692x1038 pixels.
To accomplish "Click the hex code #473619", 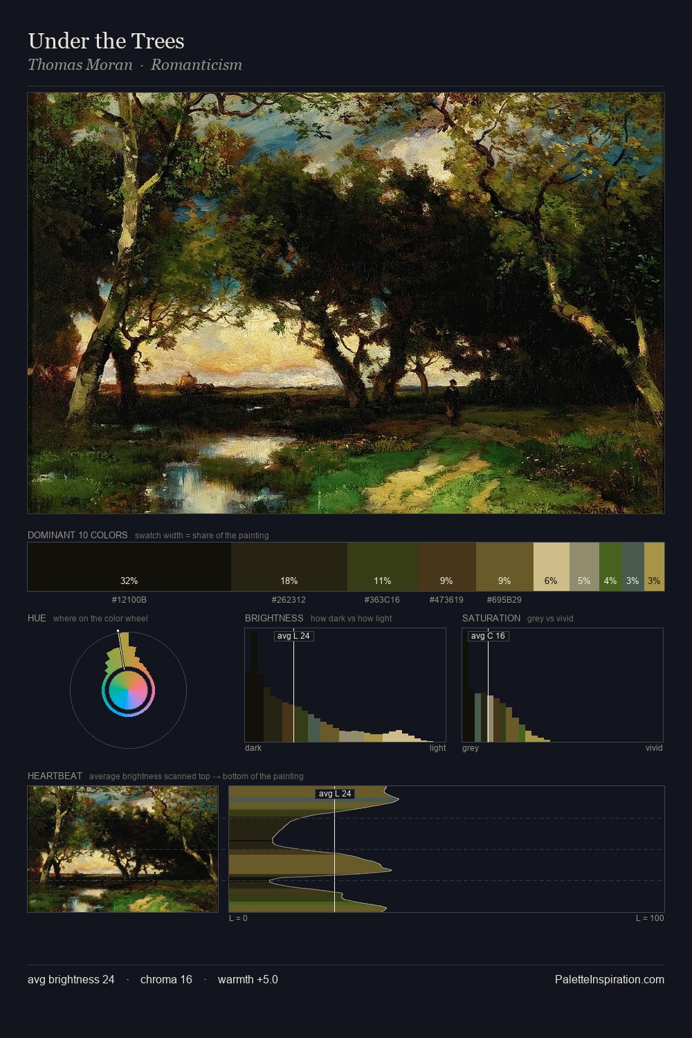I will (x=446, y=600).
